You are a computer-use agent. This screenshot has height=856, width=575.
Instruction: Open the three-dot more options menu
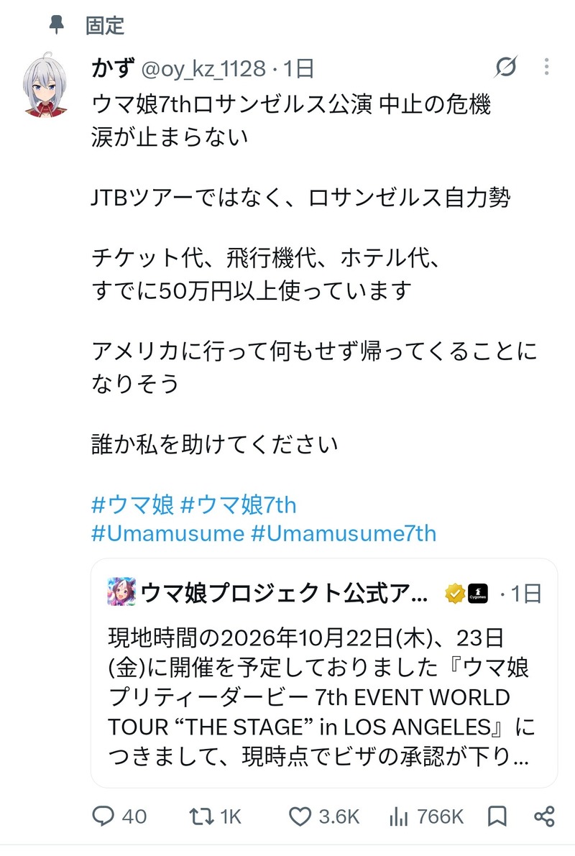[546, 67]
